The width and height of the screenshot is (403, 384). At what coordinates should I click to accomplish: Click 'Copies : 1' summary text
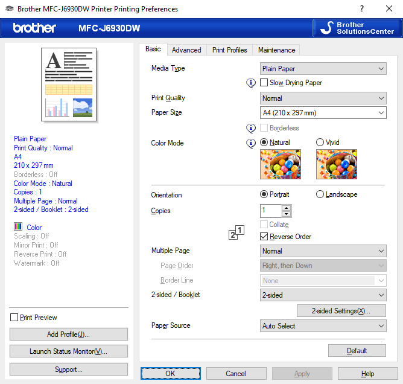[x=28, y=192]
